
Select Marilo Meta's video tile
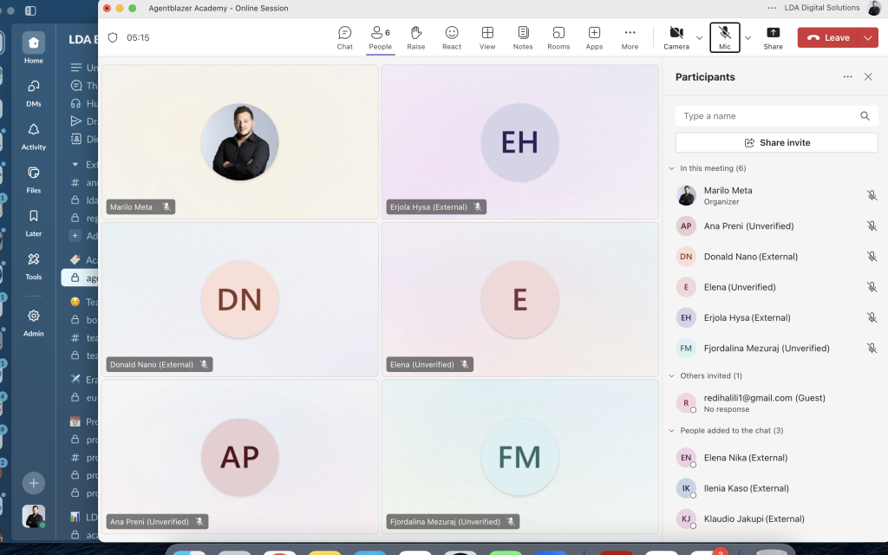click(x=240, y=141)
